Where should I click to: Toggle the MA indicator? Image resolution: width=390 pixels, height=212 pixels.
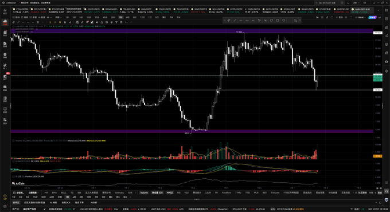point(46,193)
